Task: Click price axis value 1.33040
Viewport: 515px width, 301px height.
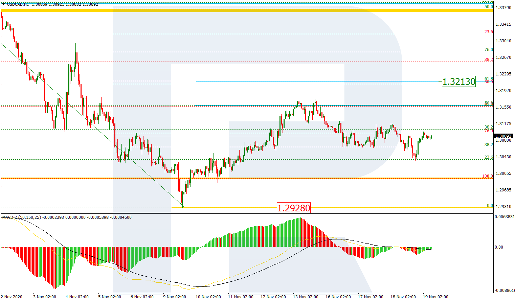Action: 503,41
